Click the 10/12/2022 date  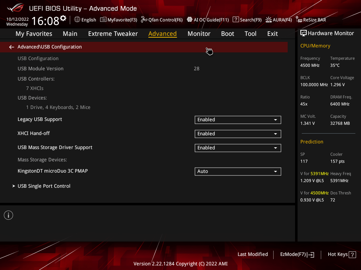tap(18, 19)
